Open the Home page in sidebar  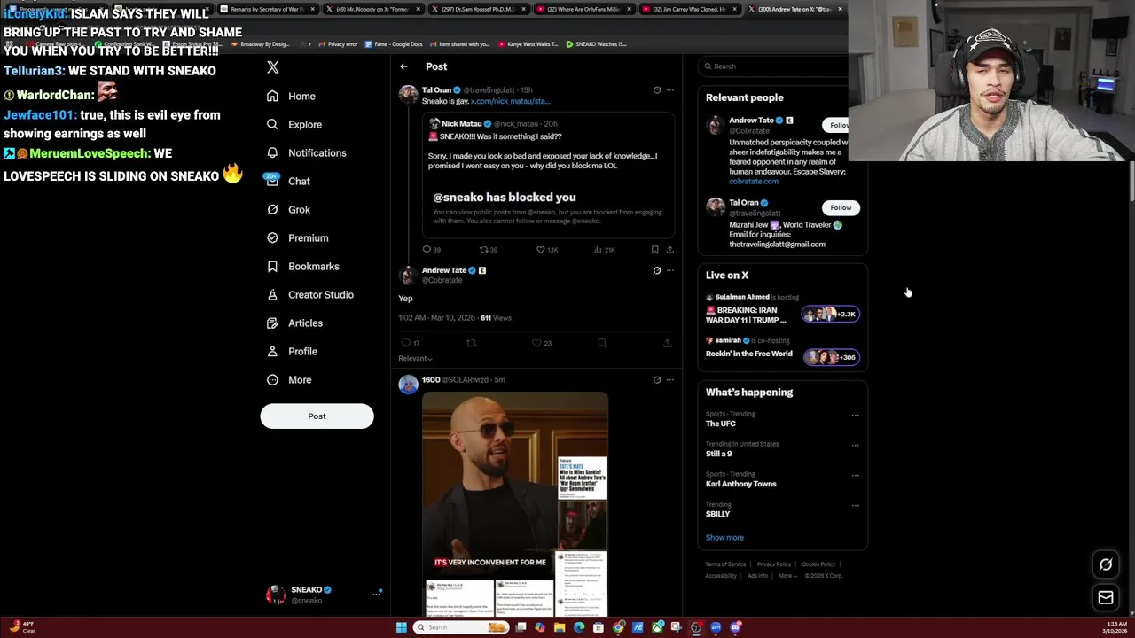click(292, 96)
